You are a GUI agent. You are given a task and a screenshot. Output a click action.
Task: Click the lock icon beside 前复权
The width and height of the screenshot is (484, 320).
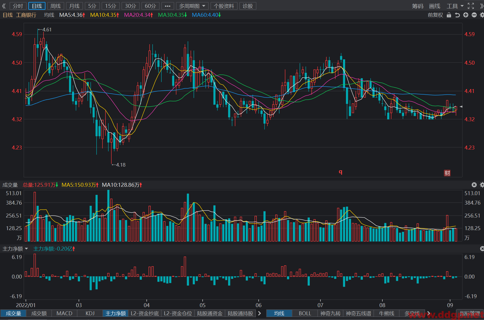pos(449,15)
